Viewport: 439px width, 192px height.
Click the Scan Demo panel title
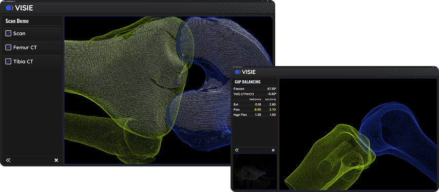[x=17, y=21]
